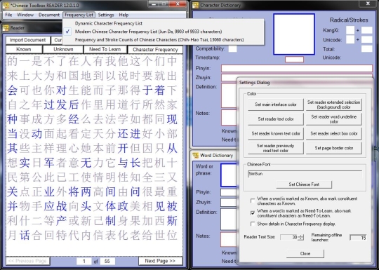The image size is (379, 270).
Task: Click the KangXi radical number field
Action: pos(350,30)
